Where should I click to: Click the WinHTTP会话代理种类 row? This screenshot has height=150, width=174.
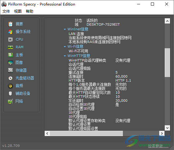99,60
